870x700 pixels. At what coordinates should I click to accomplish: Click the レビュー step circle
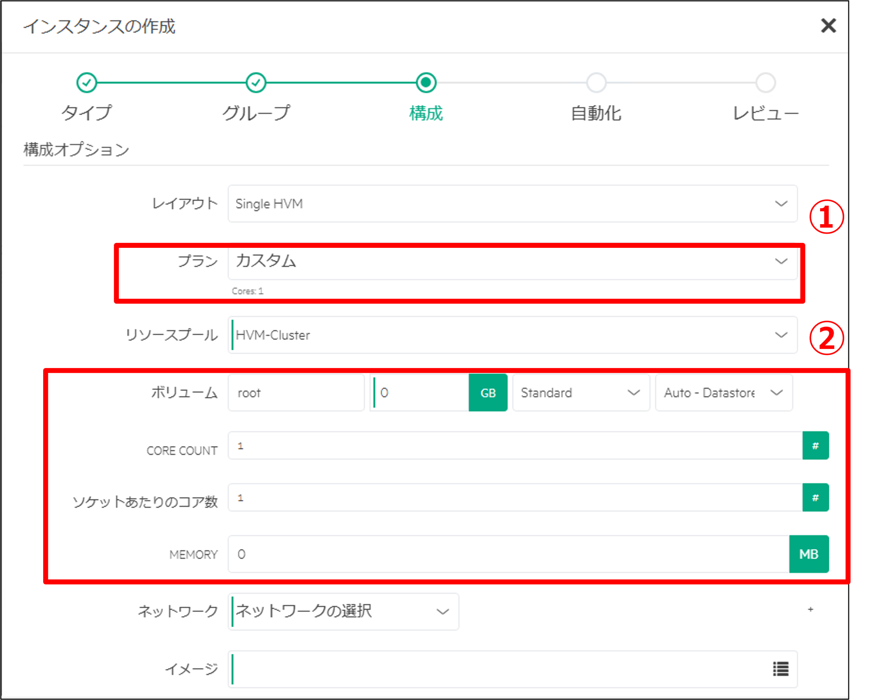[x=766, y=82]
